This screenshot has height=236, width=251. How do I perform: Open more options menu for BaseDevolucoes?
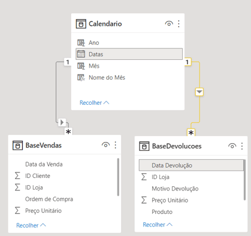[242, 146]
